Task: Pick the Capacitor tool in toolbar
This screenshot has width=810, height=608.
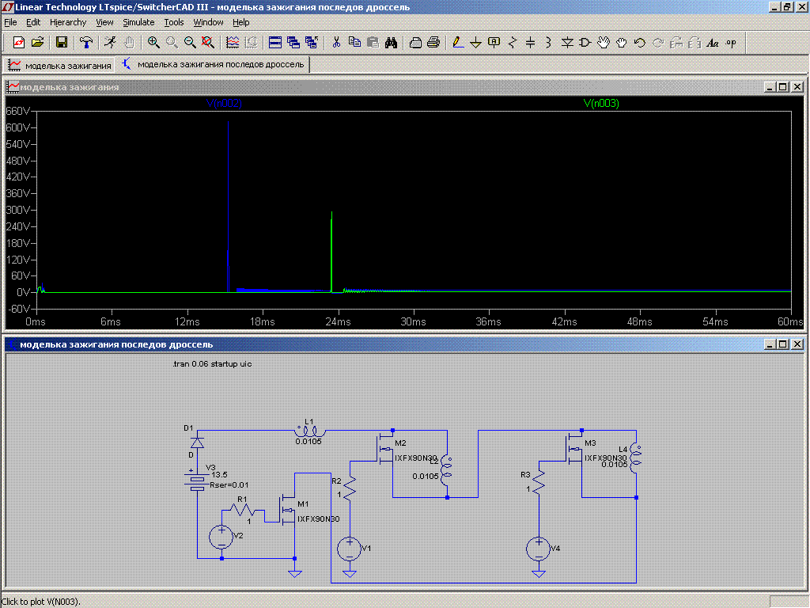Action: click(x=531, y=43)
